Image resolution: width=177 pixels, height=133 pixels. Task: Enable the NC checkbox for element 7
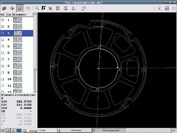[2, 59]
